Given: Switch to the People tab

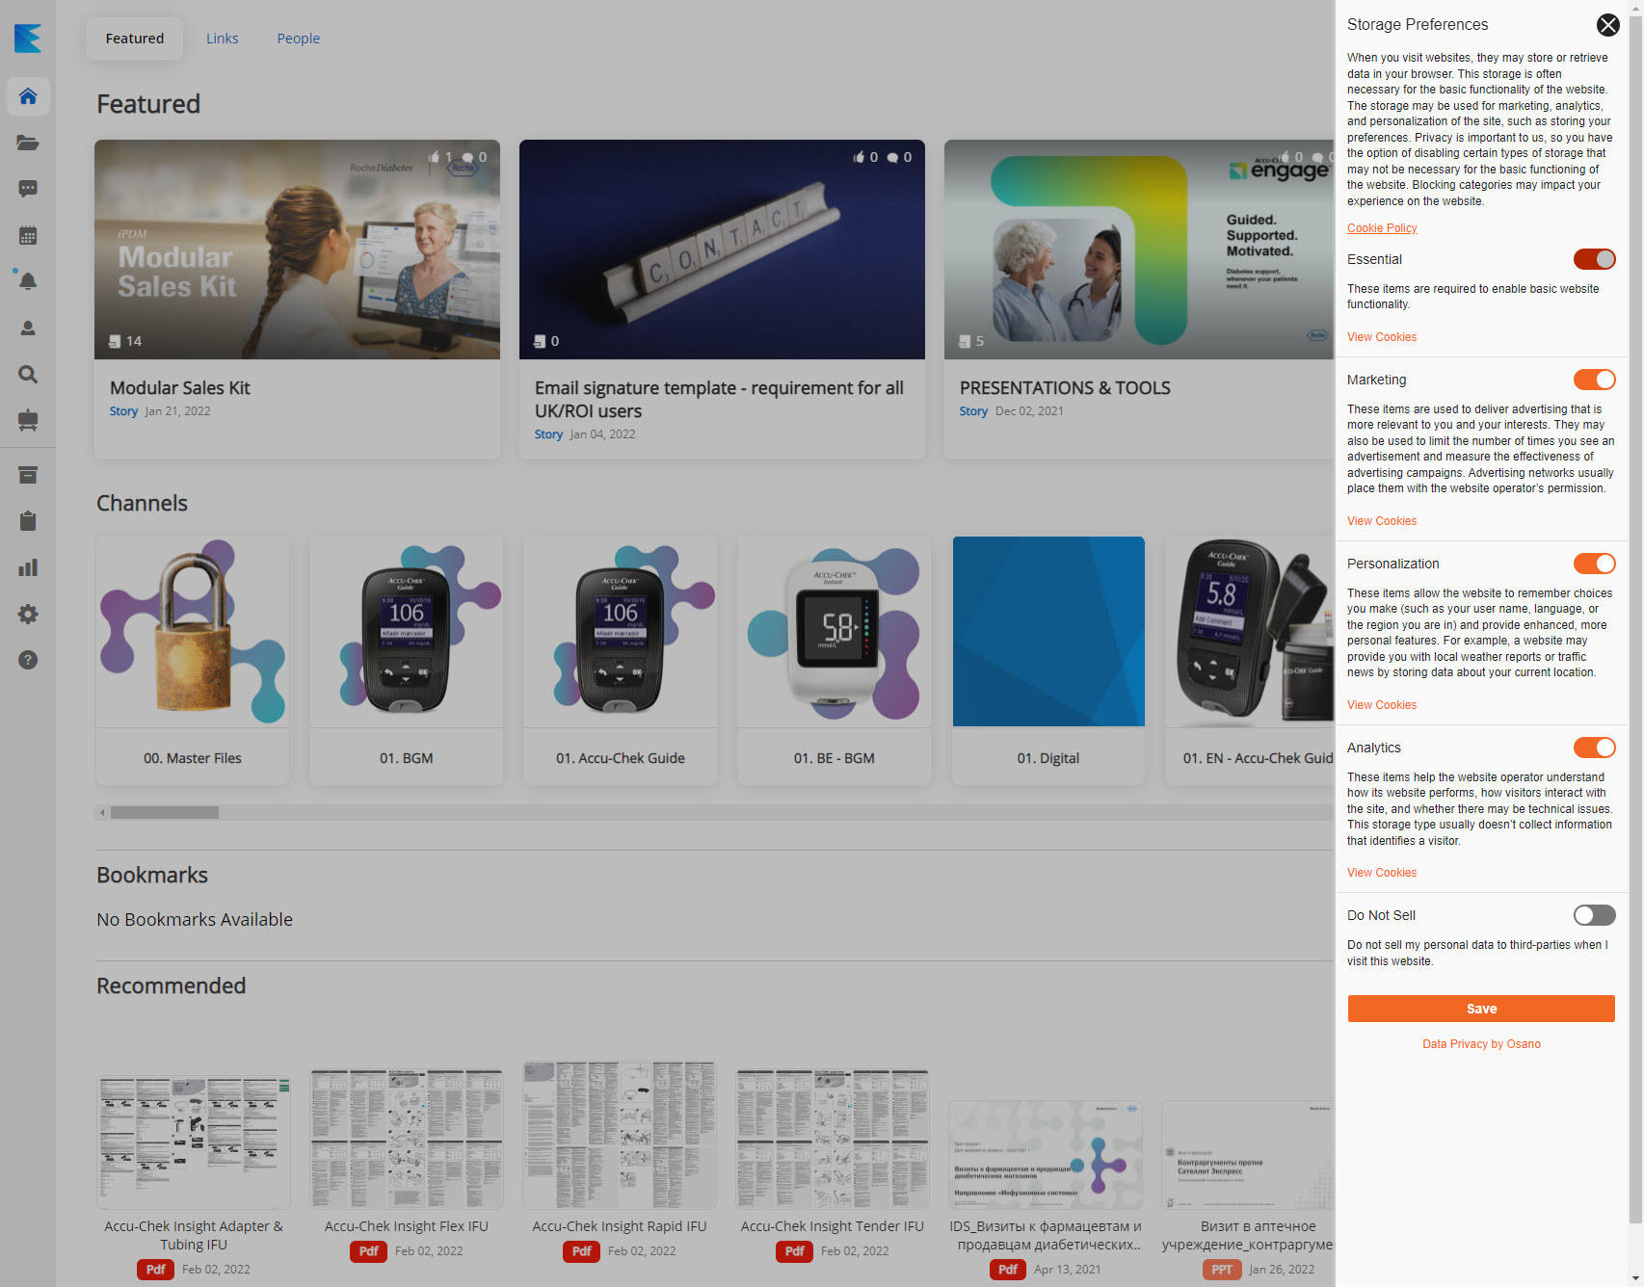Looking at the screenshot, I should click(x=299, y=39).
